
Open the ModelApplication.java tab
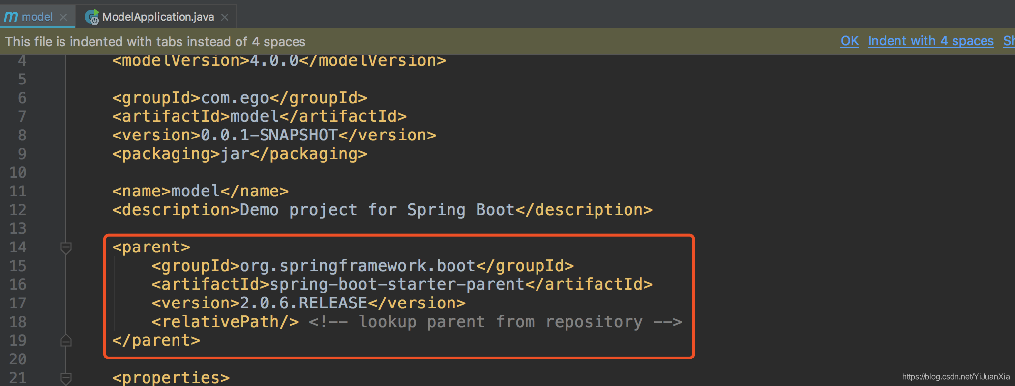click(x=158, y=17)
